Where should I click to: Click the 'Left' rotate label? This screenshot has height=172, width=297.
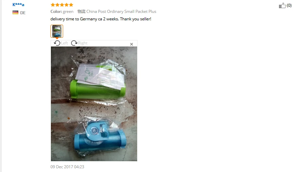coord(64,43)
